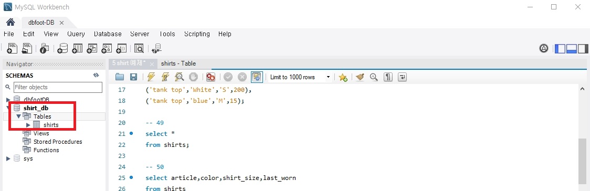Select shirts table in tree
This screenshot has width=590, height=191.
click(51, 125)
